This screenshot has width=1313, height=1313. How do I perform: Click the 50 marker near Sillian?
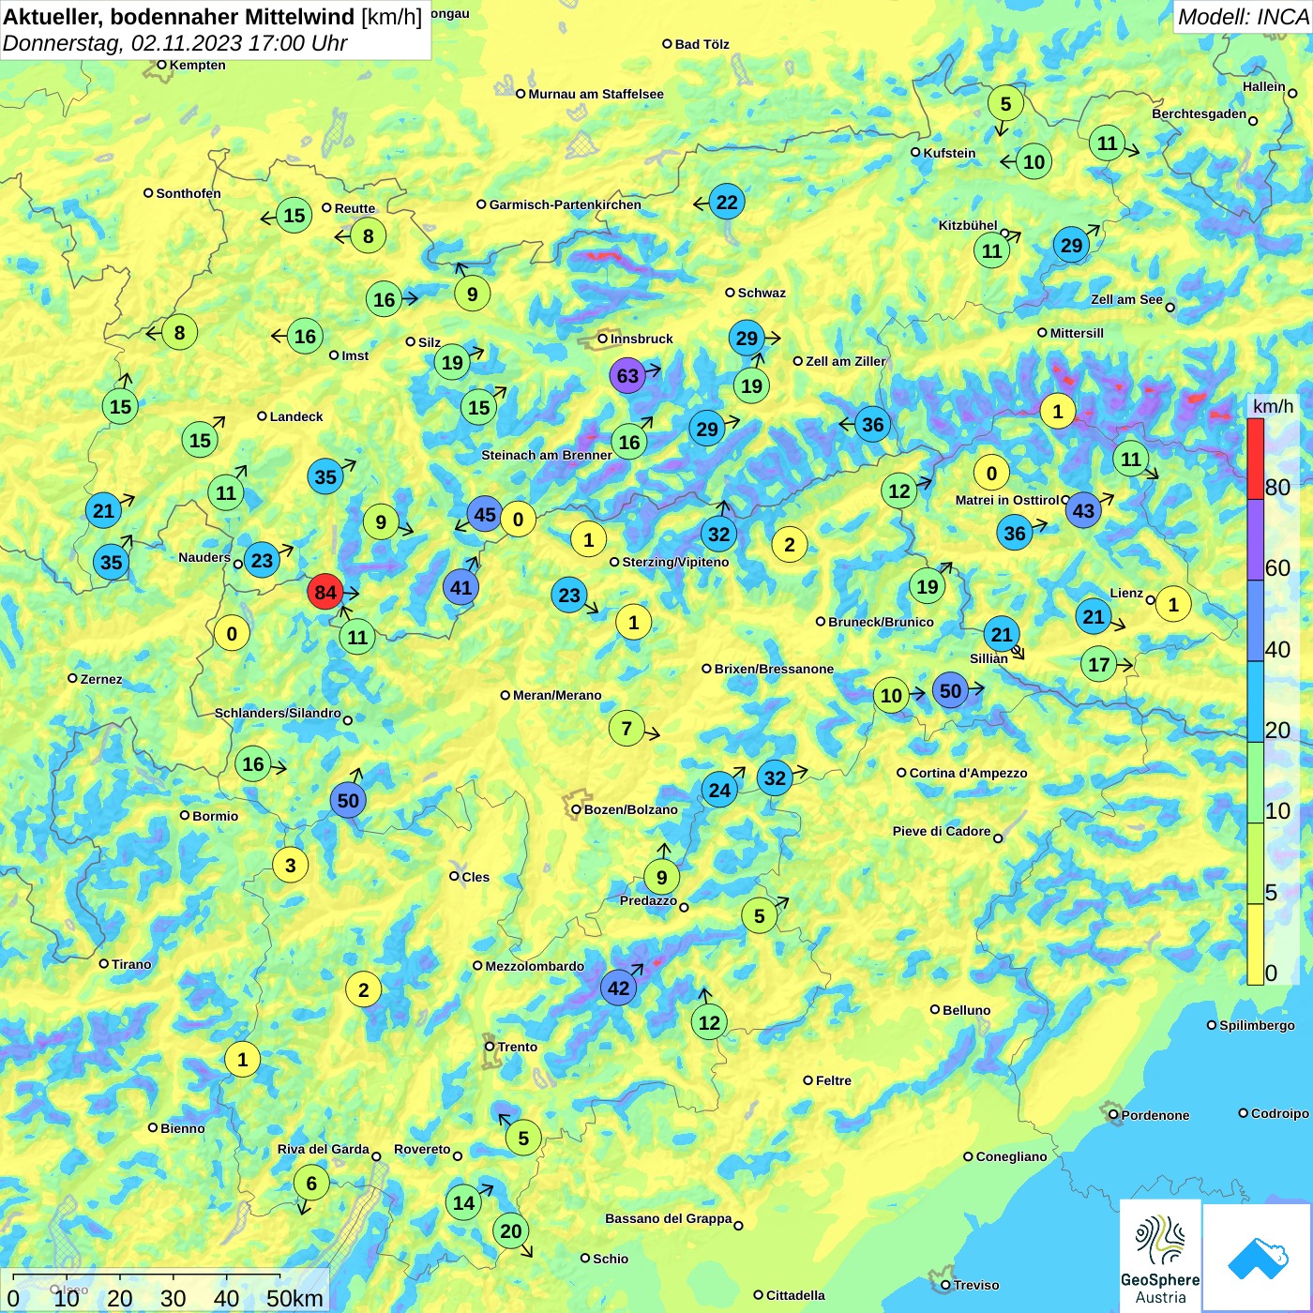(950, 690)
